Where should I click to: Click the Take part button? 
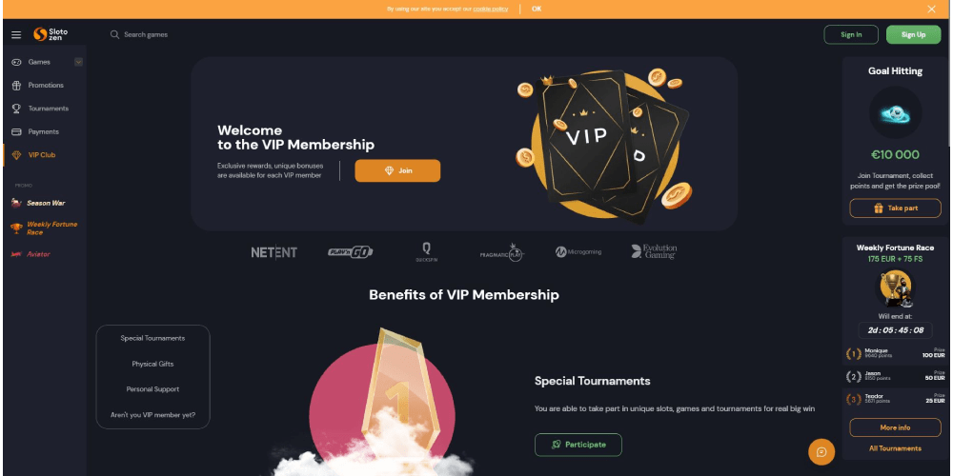895,208
